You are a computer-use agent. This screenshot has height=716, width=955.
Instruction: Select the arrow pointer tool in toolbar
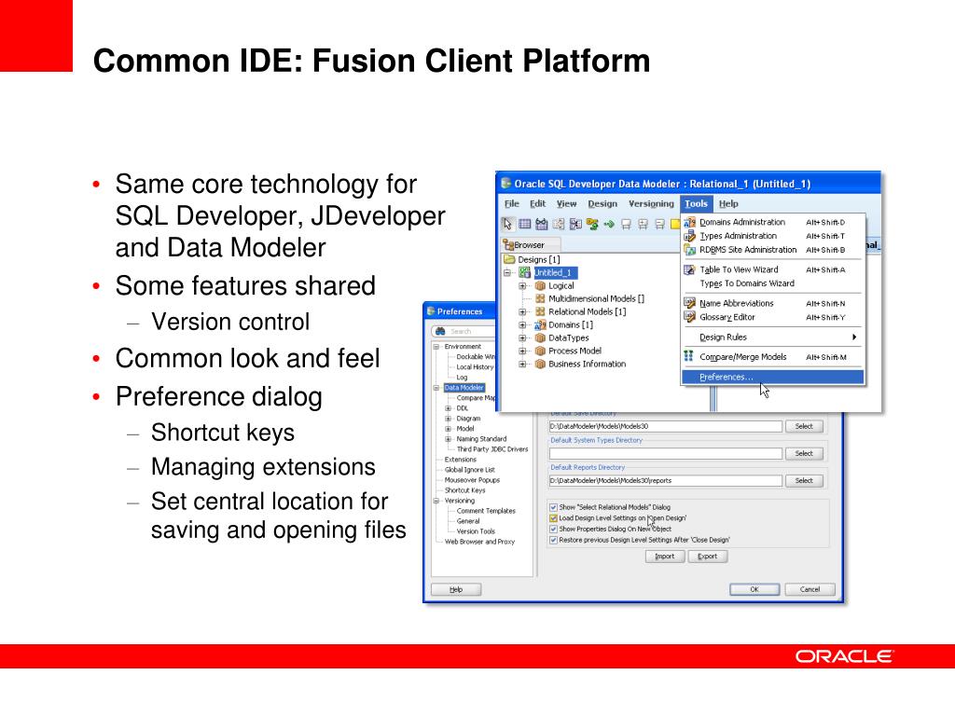[x=507, y=224]
